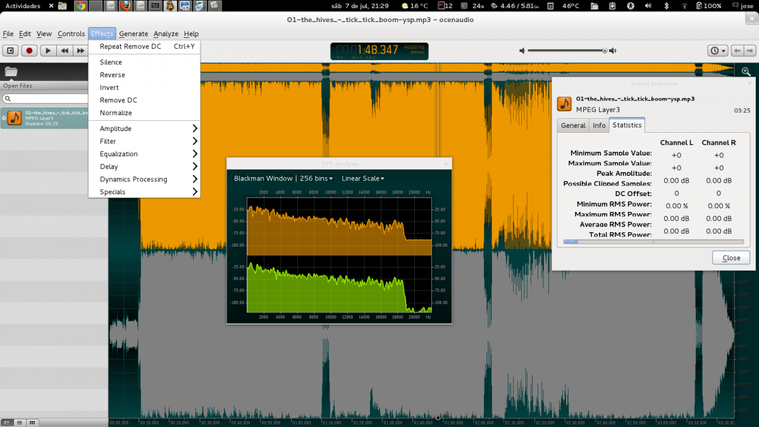
Task: Click the Open Files folder icon
Action: [x=11, y=71]
